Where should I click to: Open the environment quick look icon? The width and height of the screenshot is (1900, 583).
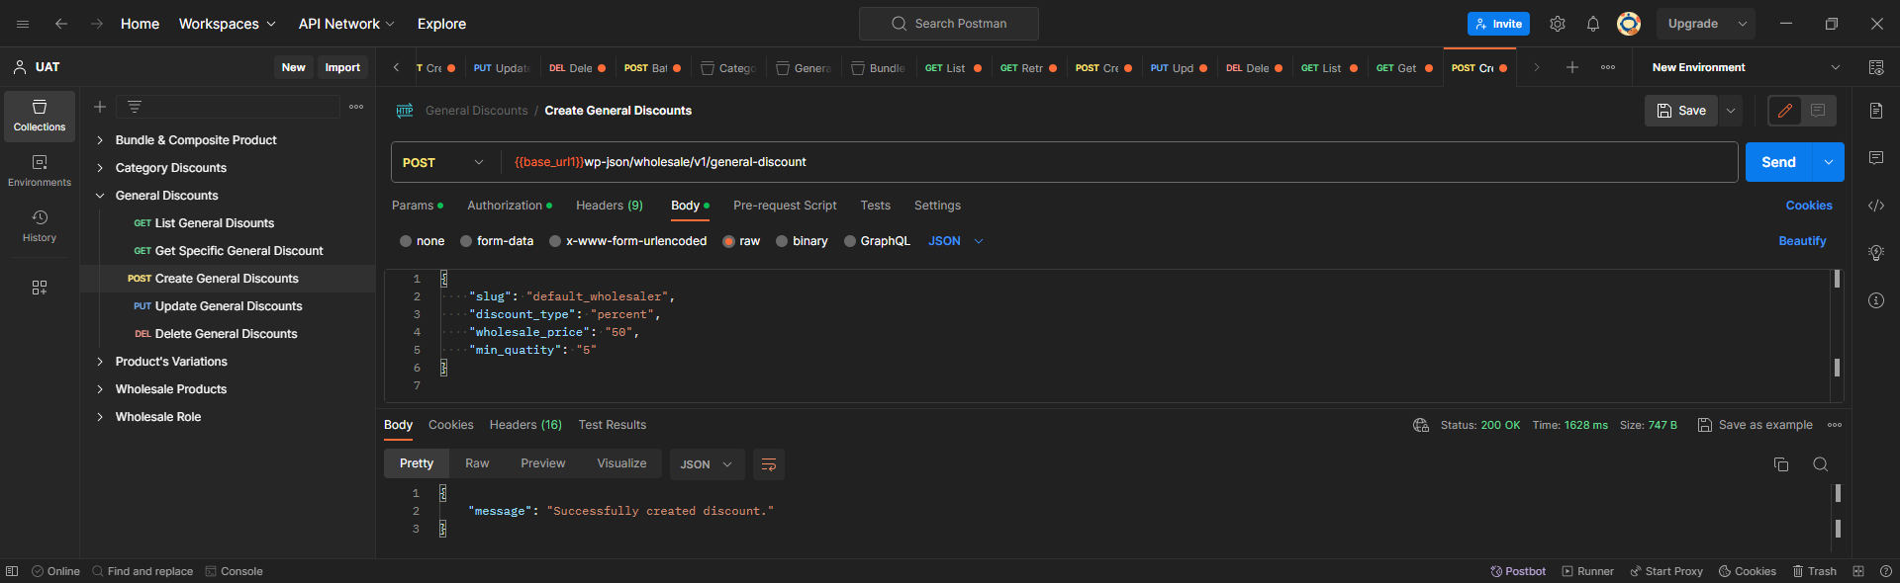click(1876, 67)
